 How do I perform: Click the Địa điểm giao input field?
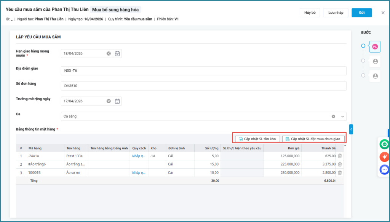tap(203, 71)
